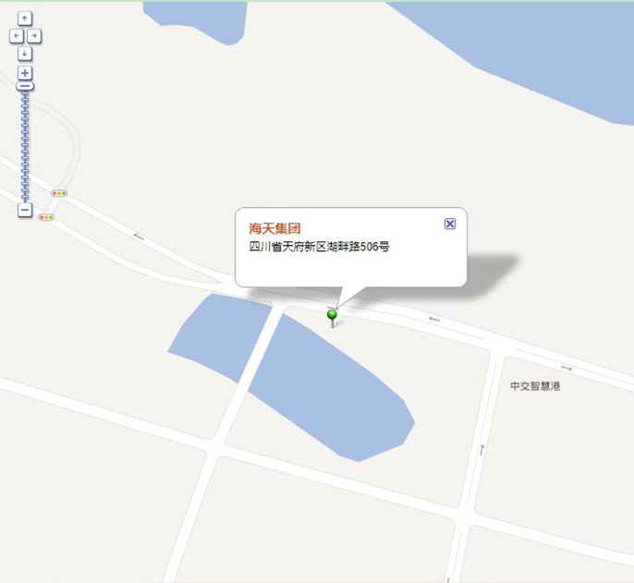This screenshot has width=634, height=583.
Task: Close the 海天集团 info popup
Action: pyautogui.click(x=450, y=224)
